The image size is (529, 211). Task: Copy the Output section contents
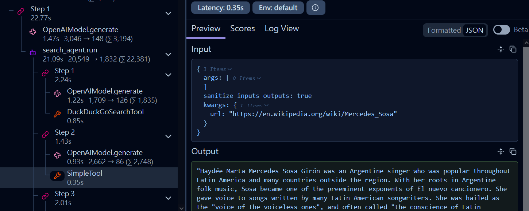[513, 151]
